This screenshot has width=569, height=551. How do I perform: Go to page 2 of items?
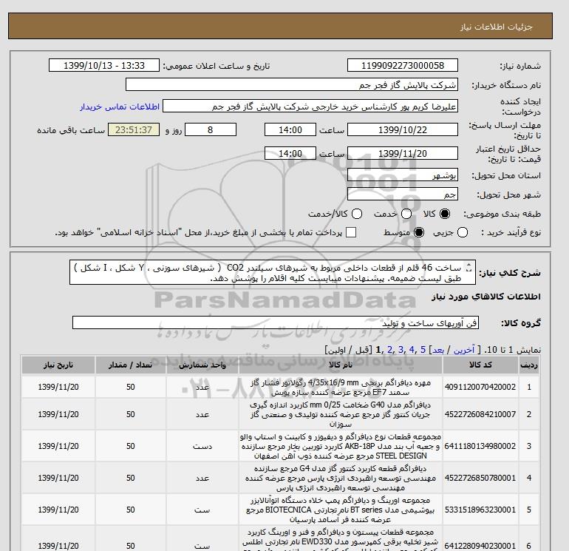pos(389,350)
